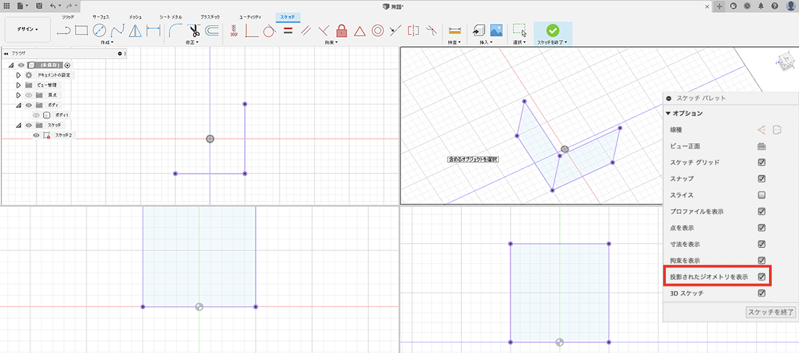Image resolution: width=799 pixels, height=353 pixels.
Task: Click the Insert Image icon
Action: coord(495,30)
